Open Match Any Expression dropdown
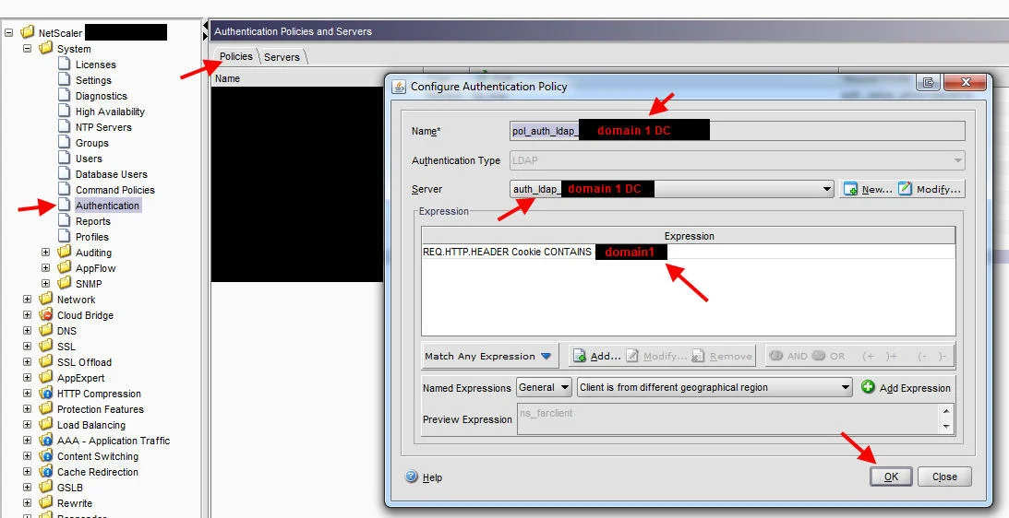Image resolution: width=1009 pixels, height=518 pixels. [x=547, y=356]
